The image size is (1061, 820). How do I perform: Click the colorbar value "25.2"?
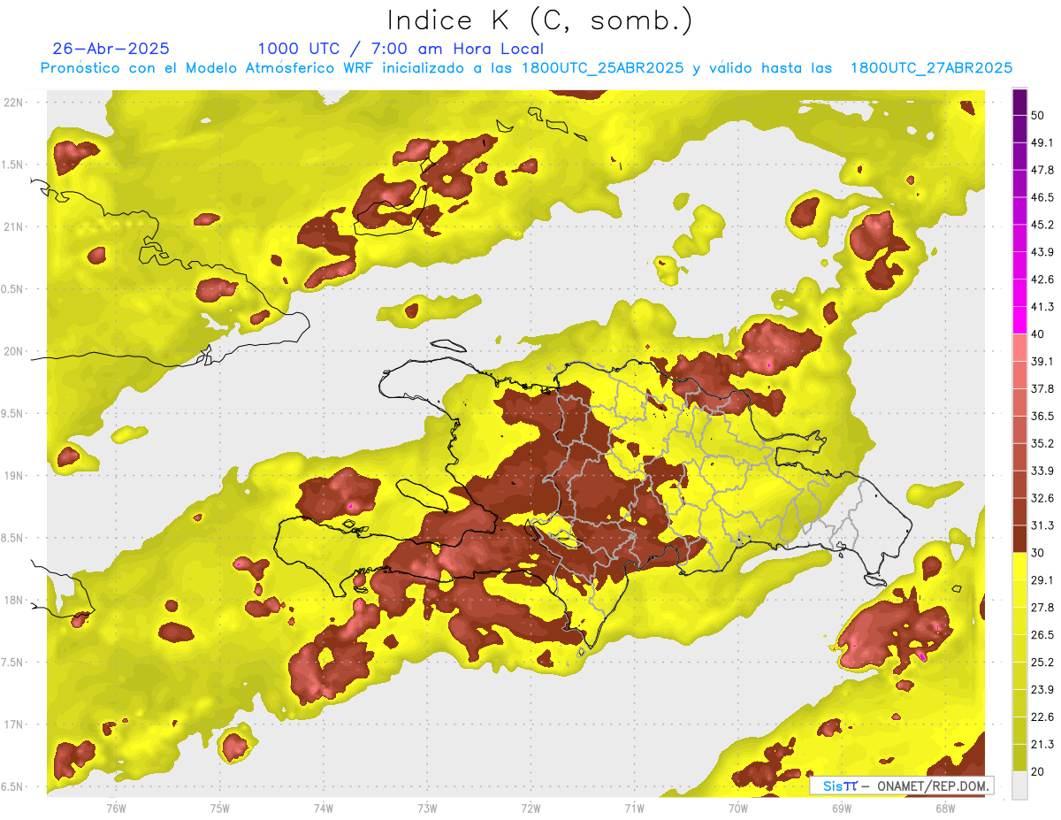coord(1042,663)
